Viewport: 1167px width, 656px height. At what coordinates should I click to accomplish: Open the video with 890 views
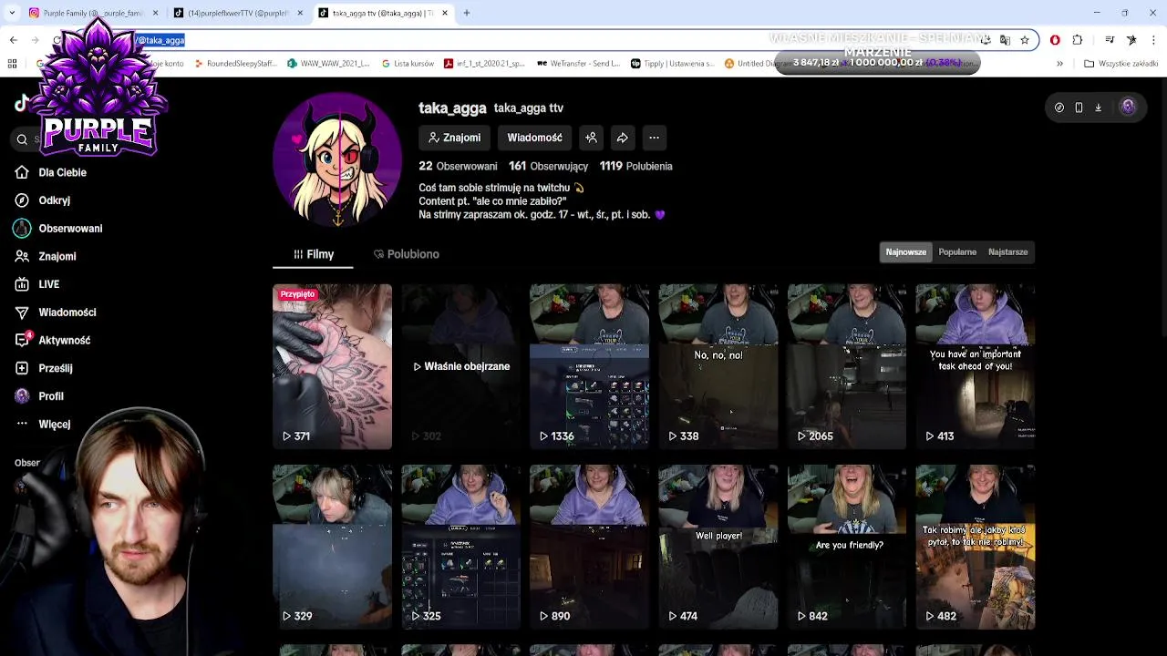coord(589,547)
